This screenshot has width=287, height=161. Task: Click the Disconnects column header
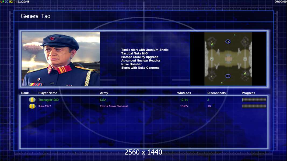tap(216, 93)
